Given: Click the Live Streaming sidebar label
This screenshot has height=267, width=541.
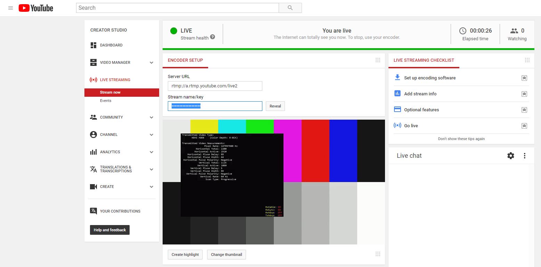Looking at the screenshot, I should click(x=115, y=80).
